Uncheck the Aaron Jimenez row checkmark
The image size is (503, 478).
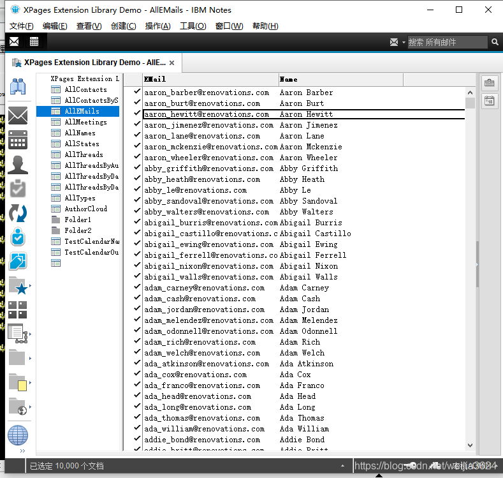click(x=137, y=124)
